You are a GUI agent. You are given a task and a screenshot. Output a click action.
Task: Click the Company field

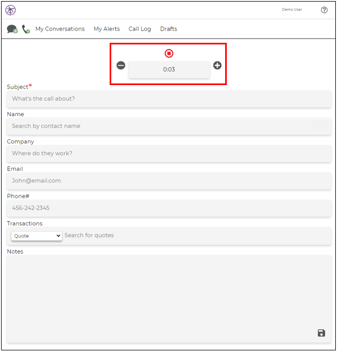coord(169,154)
